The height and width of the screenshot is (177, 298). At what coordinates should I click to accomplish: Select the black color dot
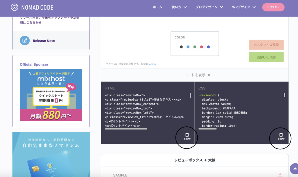pos(181,47)
